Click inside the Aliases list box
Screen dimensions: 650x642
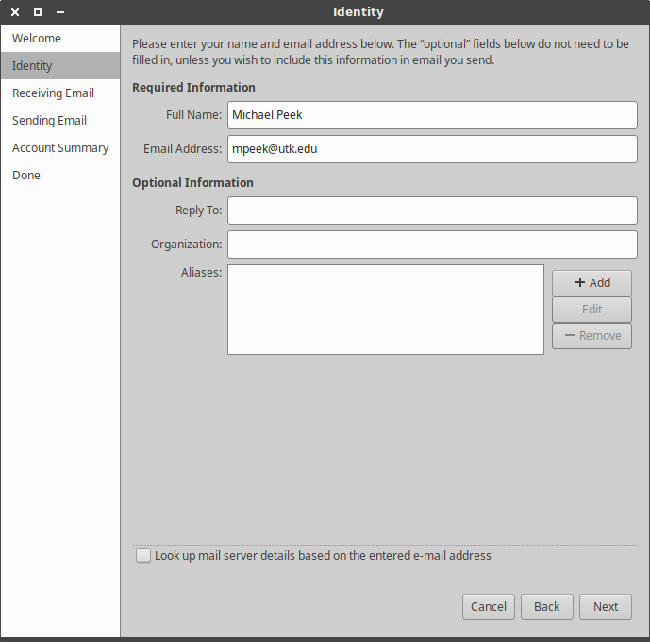point(385,310)
